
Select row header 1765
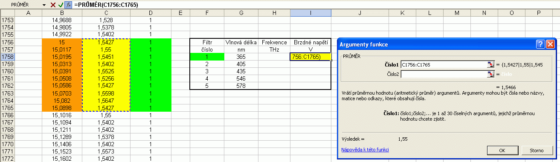coord(7,108)
